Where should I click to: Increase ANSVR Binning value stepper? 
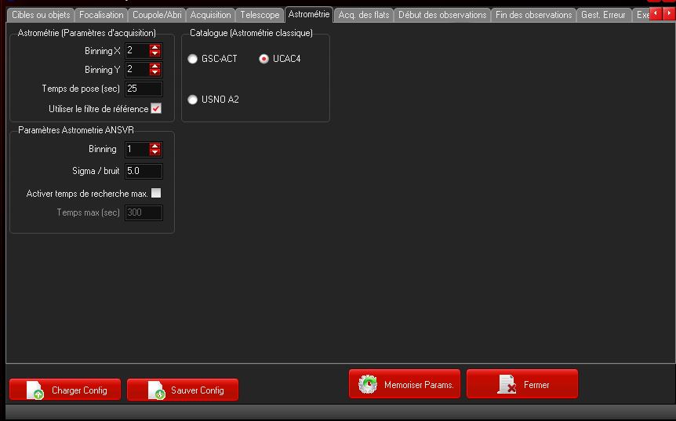pyautogui.click(x=155, y=146)
